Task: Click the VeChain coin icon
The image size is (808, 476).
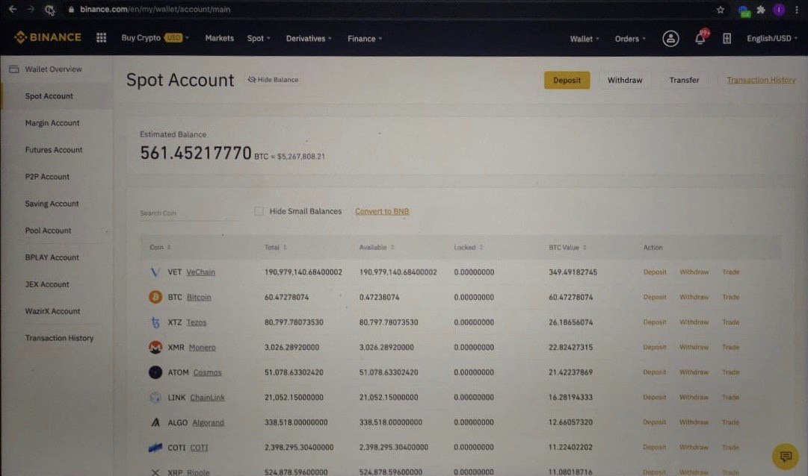Action: (x=155, y=272)
